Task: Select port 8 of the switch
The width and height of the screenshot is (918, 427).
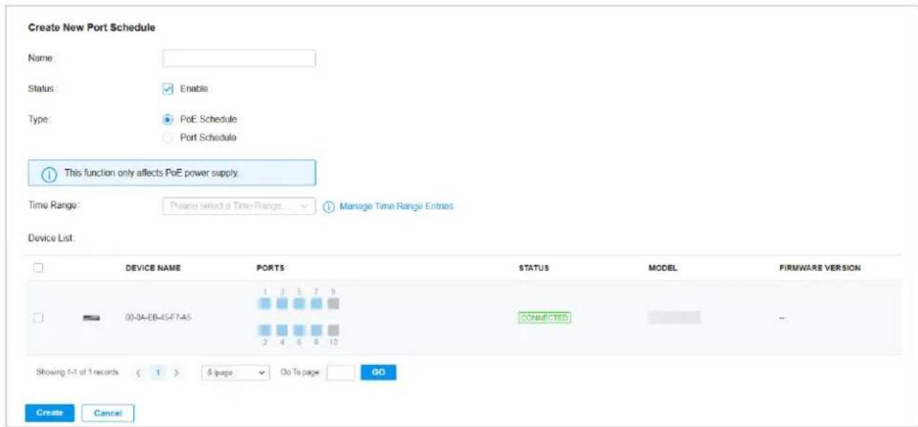Action: 316,331
